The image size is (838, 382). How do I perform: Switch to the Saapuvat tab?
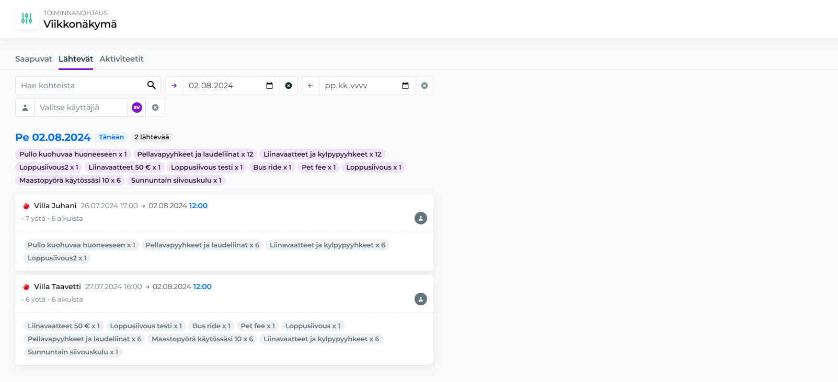pos(33,59)
